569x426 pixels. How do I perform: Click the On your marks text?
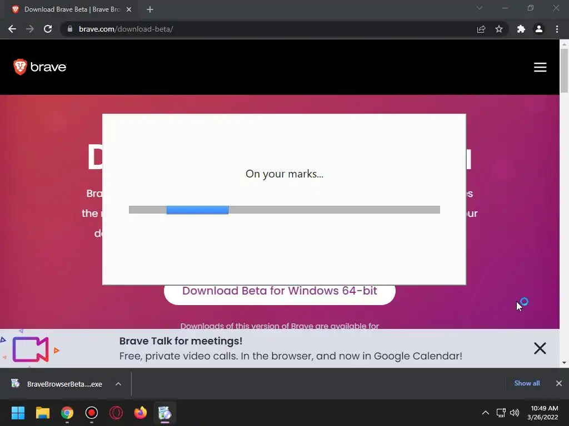tap(284, 174)
